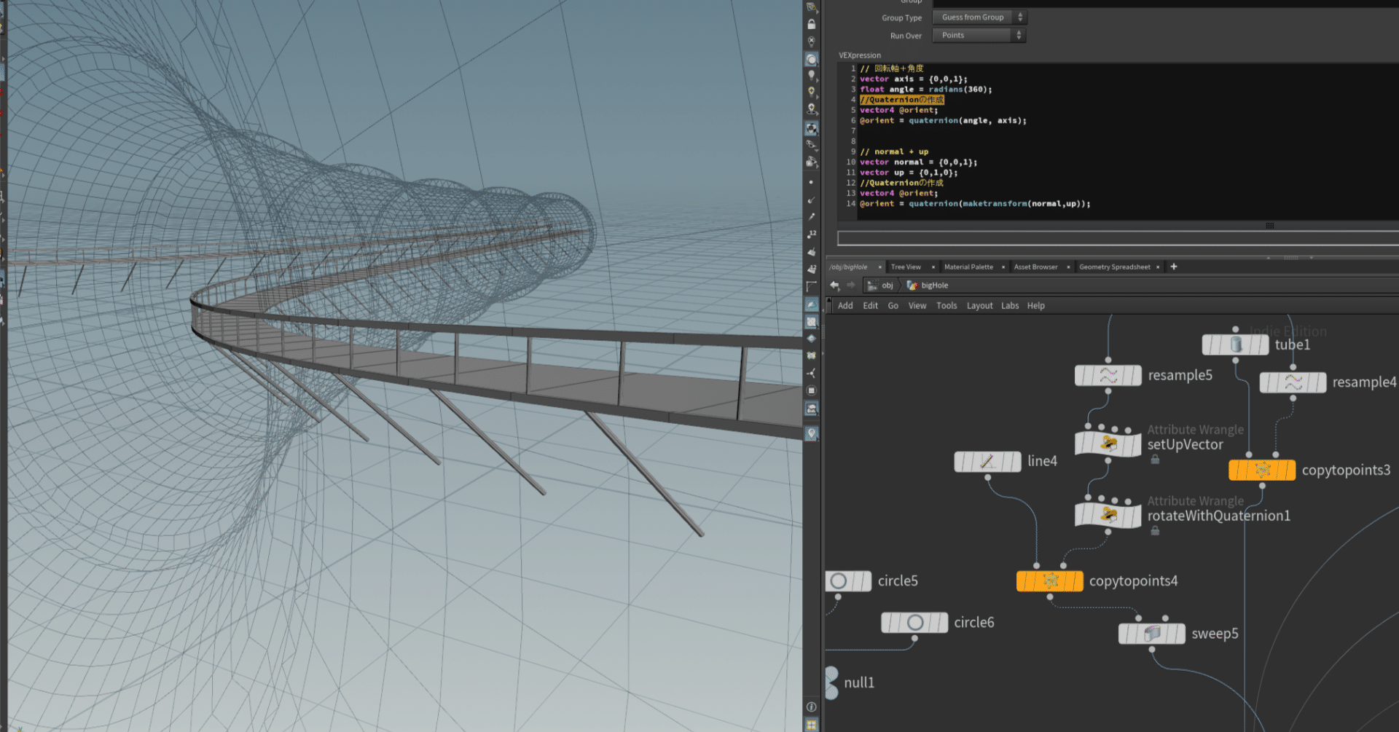Viewport: 1399px width, 732px height.
Task: Open the Group Type dropdown
Action: tap(979, 17)
